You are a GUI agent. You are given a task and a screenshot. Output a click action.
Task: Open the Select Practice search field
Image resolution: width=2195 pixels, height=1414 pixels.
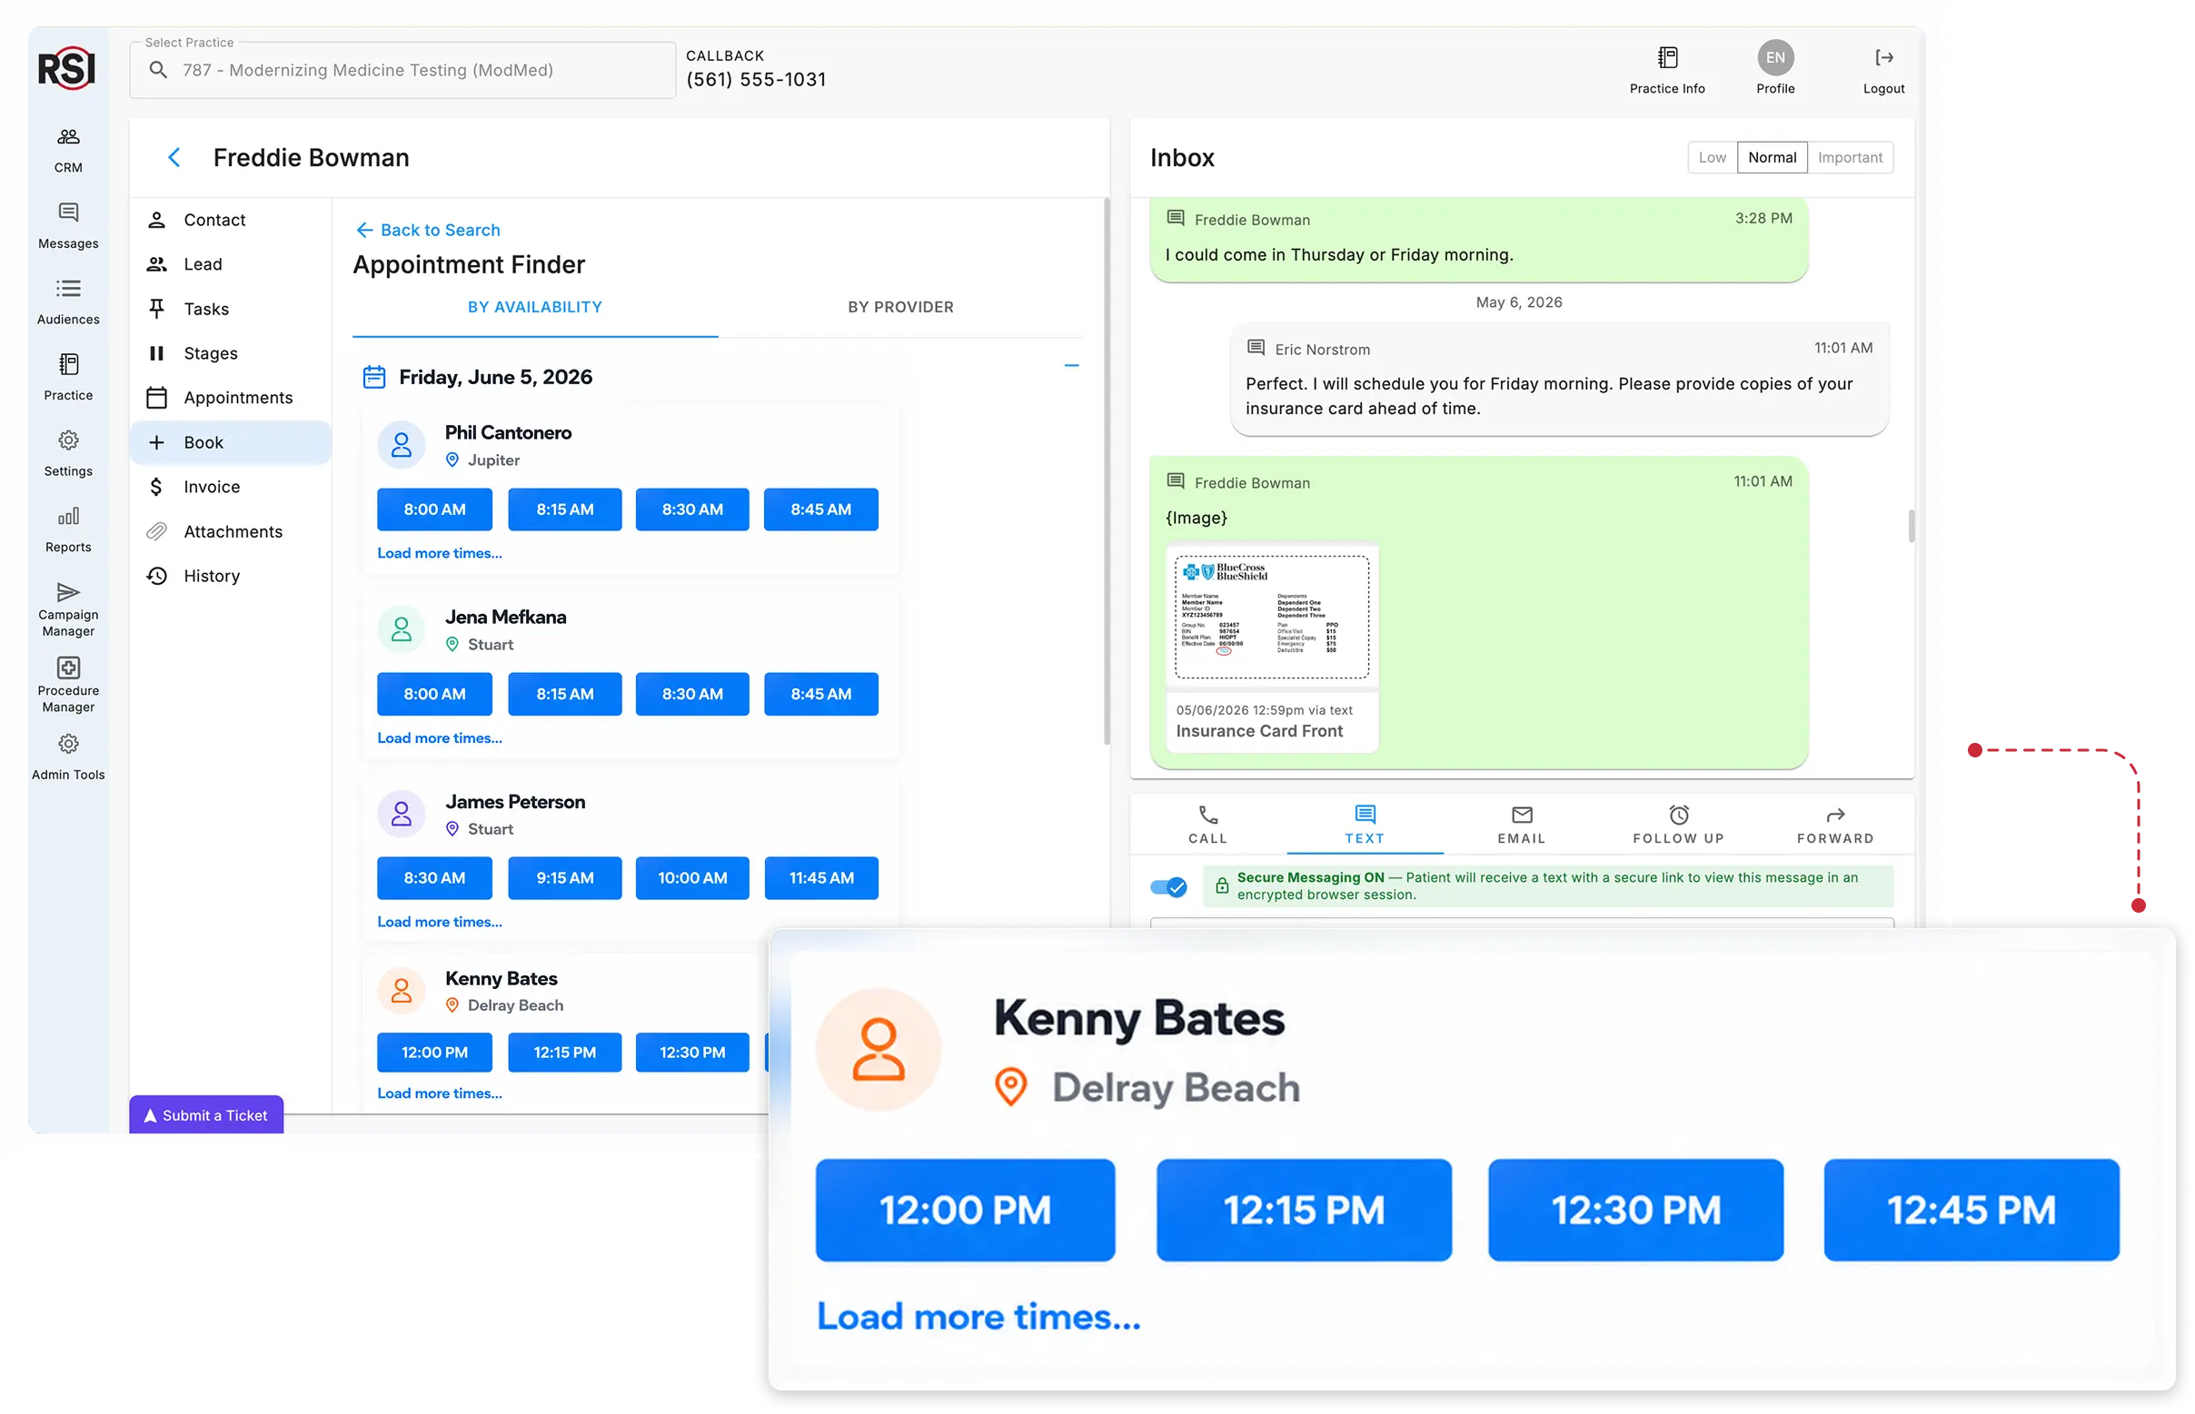(402, 70)
